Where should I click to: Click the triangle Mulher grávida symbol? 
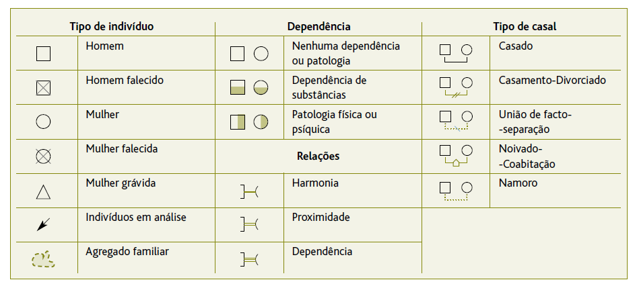[x=43, y=192]
